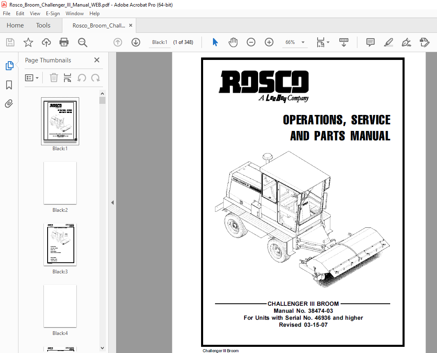Open the File menu

[x=7, y=14]
